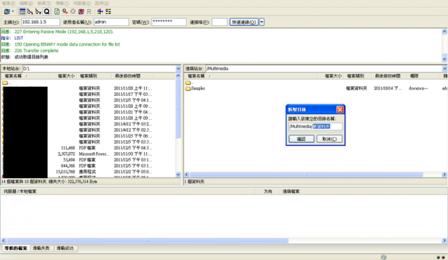Open the filename filters icon

tap(100, 12)
